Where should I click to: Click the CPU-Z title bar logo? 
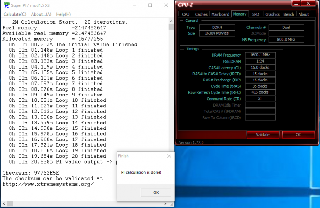(x=185, y=5)
